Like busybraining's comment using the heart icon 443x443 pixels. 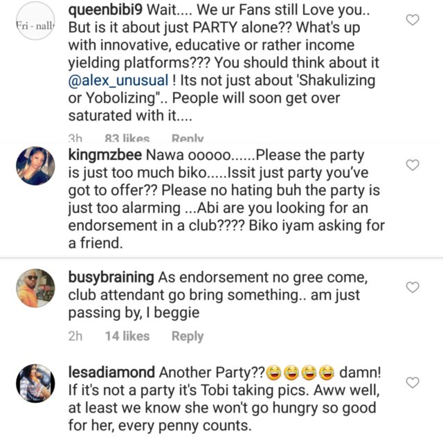[x=413, y=287]
